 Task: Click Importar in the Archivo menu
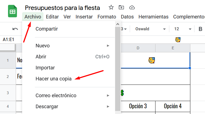tap(45, 68)
